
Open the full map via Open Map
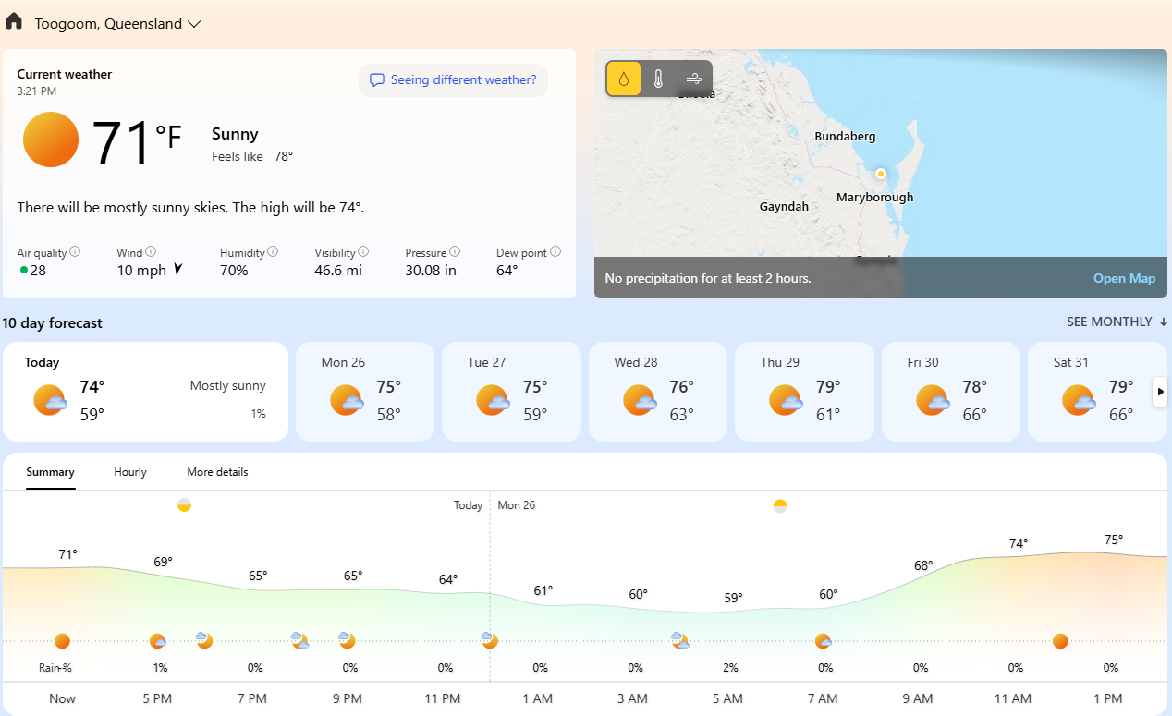click(x=1124, y=278)
